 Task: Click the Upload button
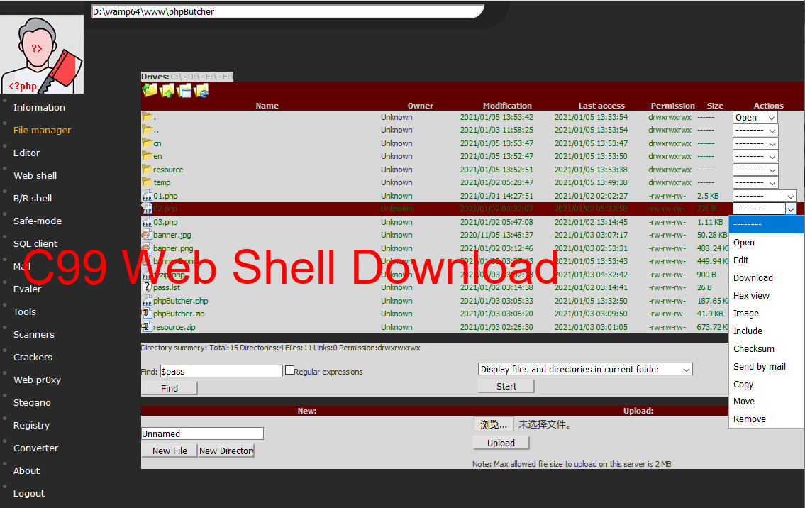tap(501, 443)
